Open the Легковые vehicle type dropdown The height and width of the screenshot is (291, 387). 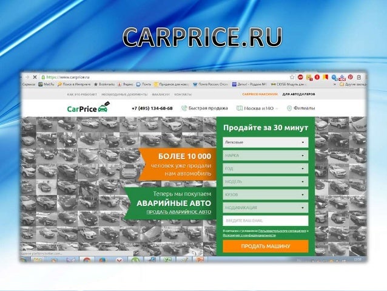[266, 142]
